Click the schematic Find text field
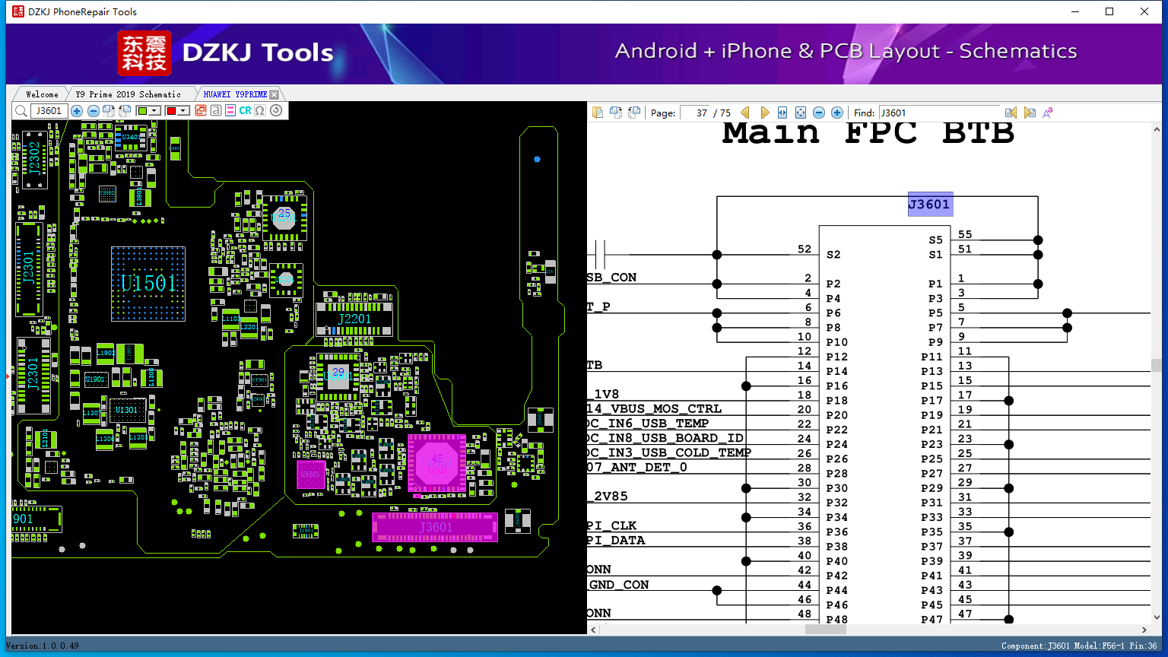The height and width of the screenshot is (657, 1168). click(x=938, y=113)
